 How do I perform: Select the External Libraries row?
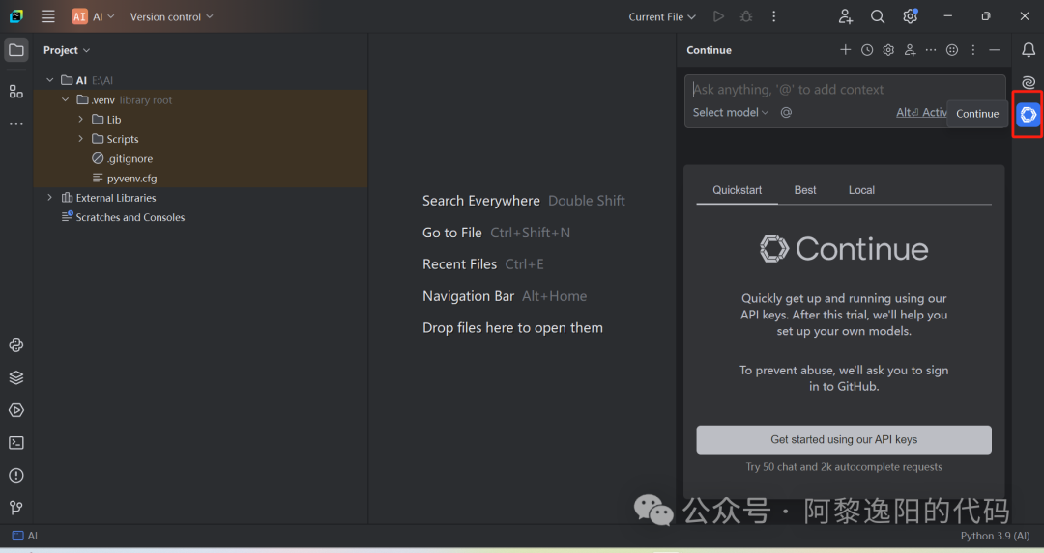pos(200,198)
